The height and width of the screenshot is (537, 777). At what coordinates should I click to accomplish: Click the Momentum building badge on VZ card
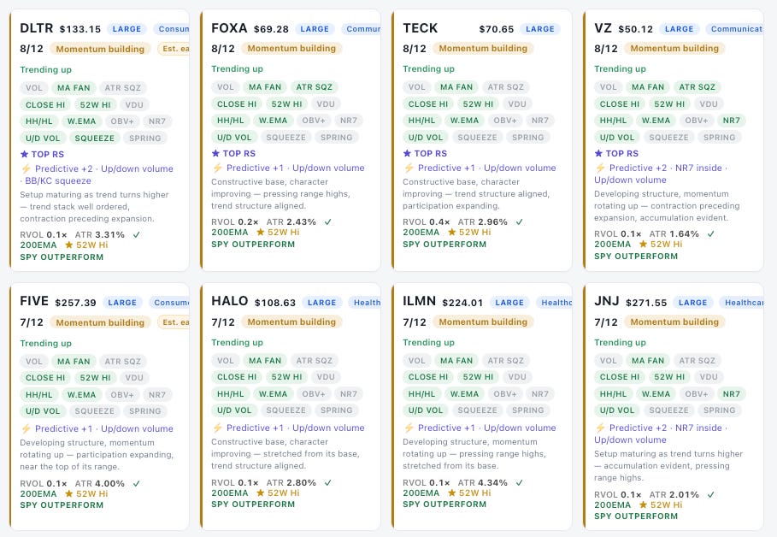(x=674, y=48)
